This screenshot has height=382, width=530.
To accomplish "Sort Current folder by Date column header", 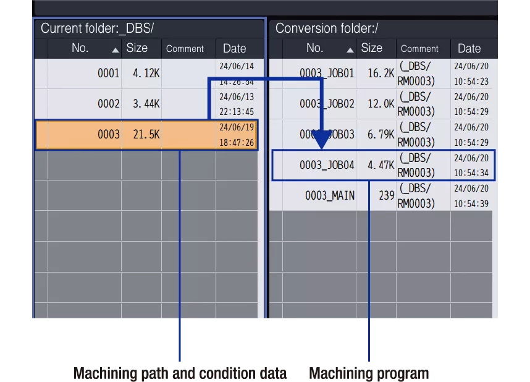I will pyautogui.click(x=235, y=49).
